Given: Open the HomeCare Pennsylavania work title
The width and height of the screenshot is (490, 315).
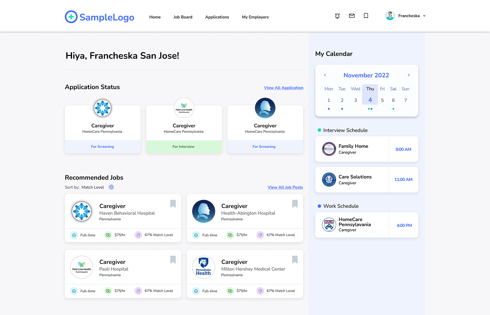Looking at the screenshot, I should [355, 222].
